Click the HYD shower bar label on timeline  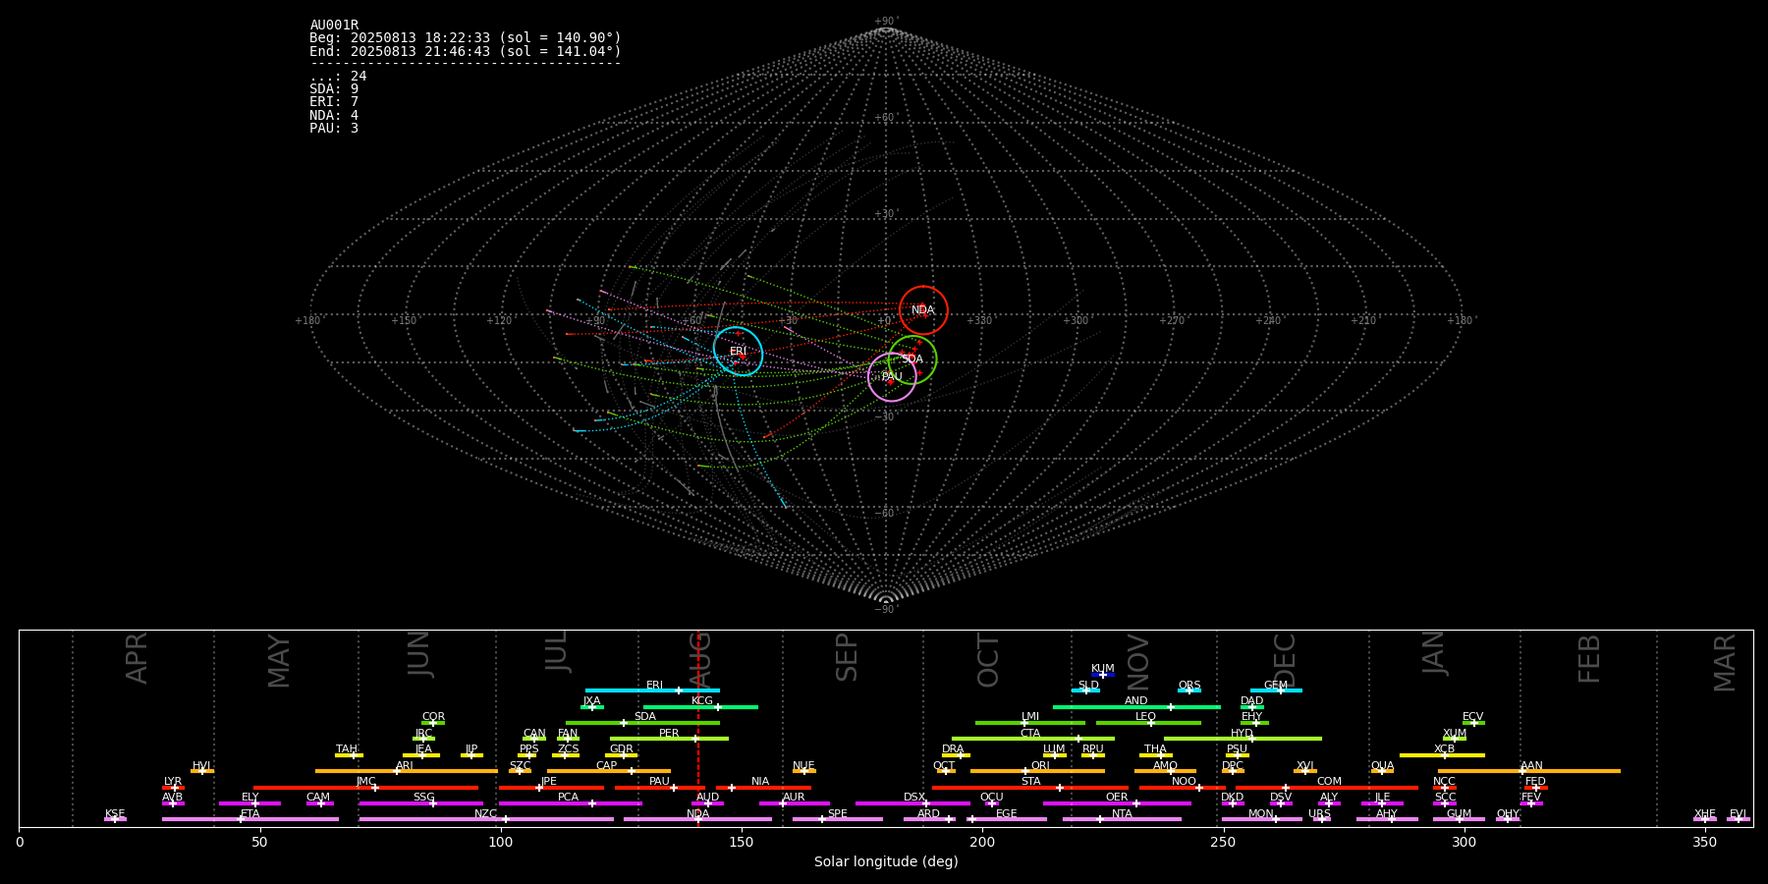pyautogui.click(x=1242, y=734)
